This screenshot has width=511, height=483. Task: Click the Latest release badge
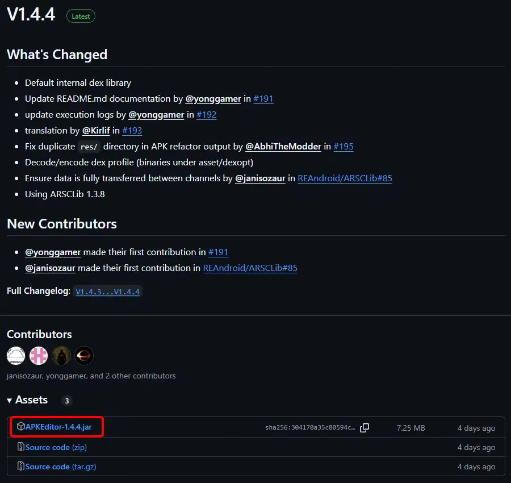pos(80,16)
